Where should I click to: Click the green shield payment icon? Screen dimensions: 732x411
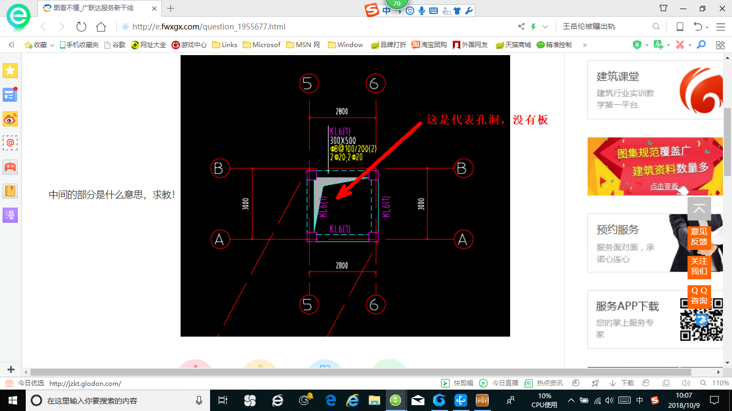pyautogui.click(x=637, y=45)
